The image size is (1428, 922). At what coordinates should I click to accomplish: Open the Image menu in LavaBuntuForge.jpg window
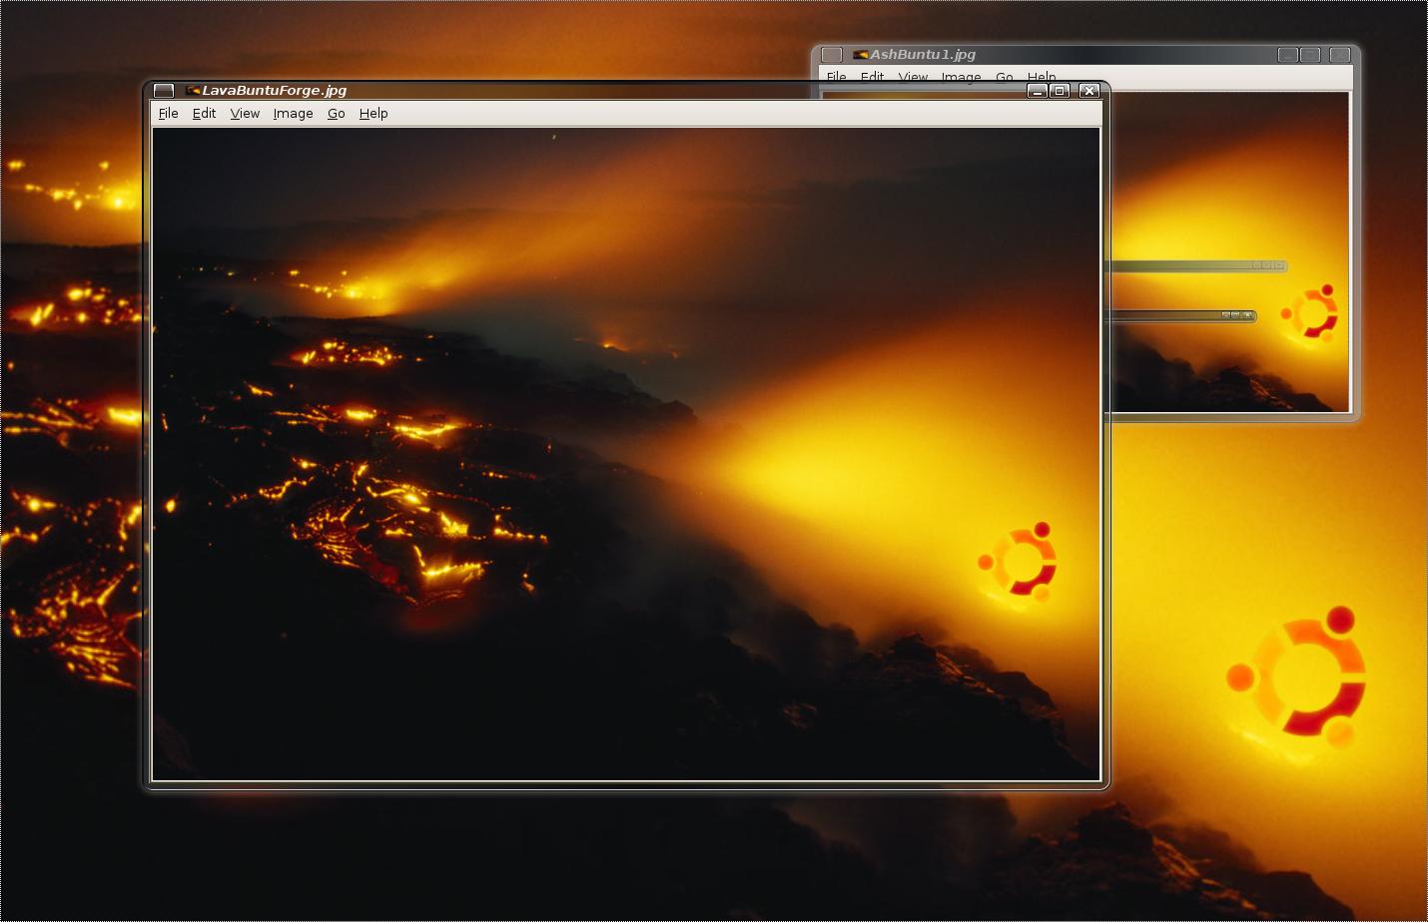293,114
